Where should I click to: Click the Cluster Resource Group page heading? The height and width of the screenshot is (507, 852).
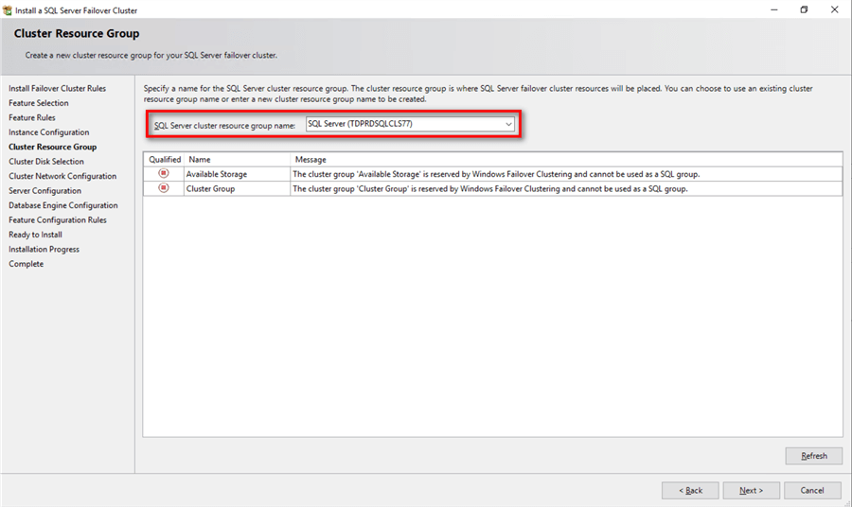(x=77, y=34)
